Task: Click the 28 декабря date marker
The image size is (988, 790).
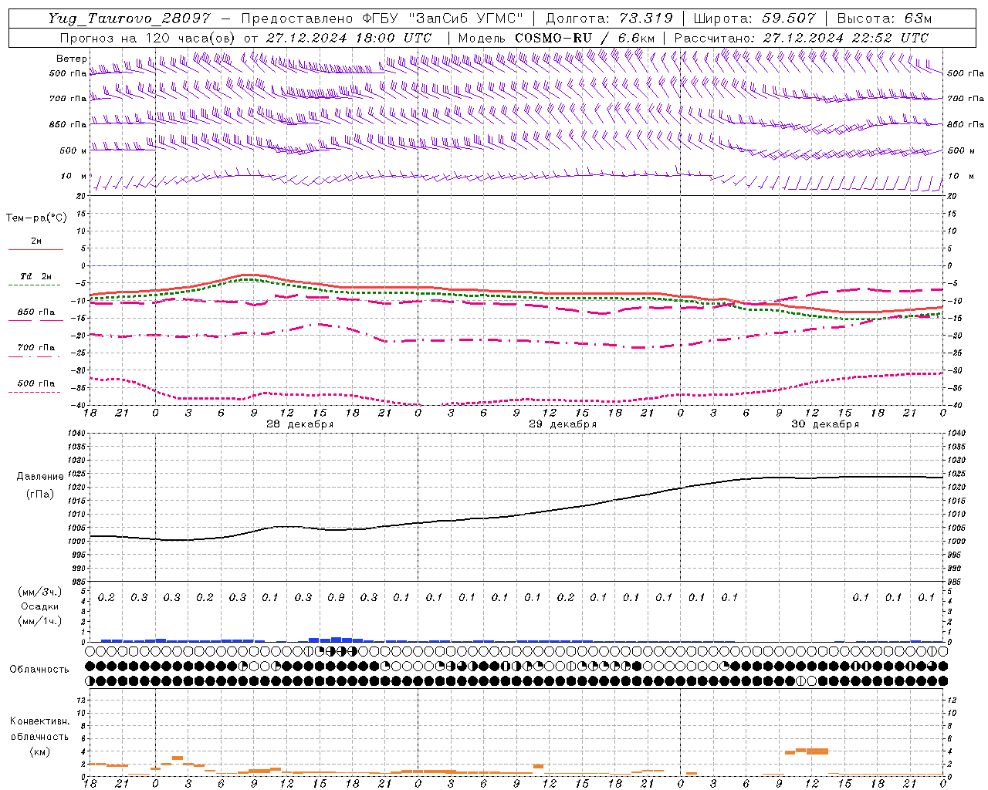Action: (300, 424)
